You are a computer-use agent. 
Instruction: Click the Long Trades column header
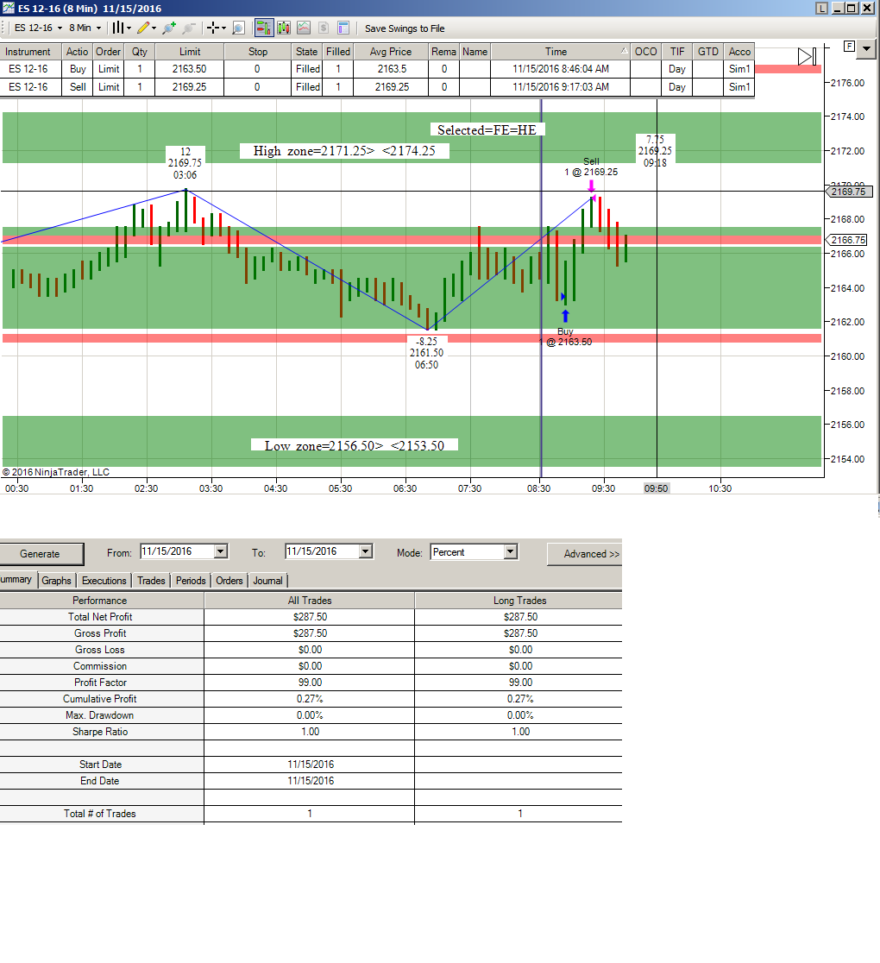pyautogui.click(x=519, y=601)
